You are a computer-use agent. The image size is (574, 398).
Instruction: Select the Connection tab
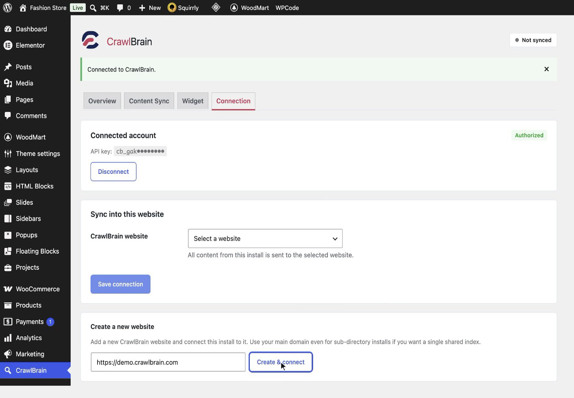pos(233,101)
